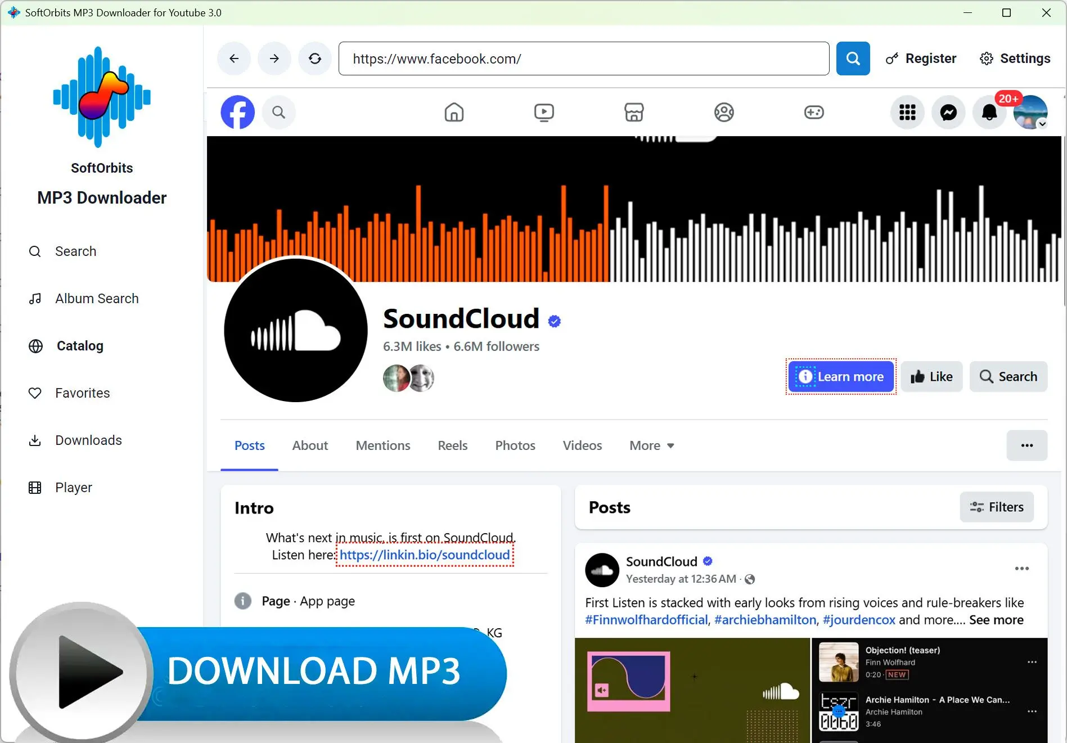Click the URL address field

pyautogui.click(x=584, y=58)
